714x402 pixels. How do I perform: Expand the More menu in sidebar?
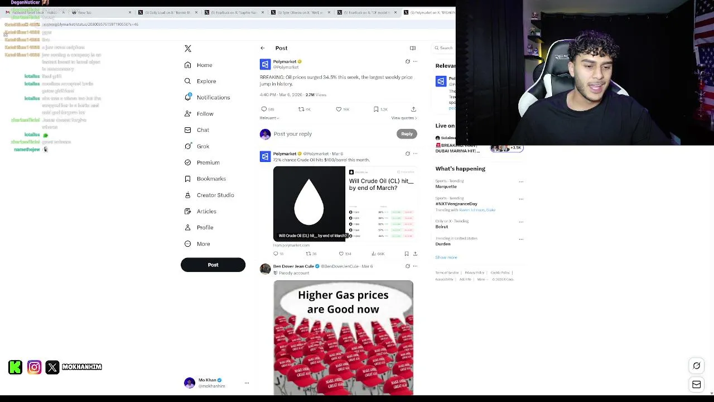197,244
